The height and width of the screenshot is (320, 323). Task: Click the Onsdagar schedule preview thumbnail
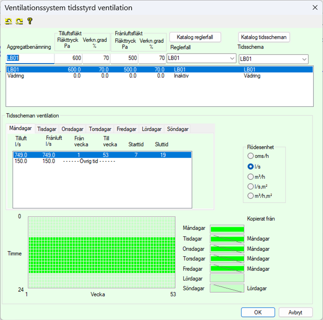(x=227, y=249)
